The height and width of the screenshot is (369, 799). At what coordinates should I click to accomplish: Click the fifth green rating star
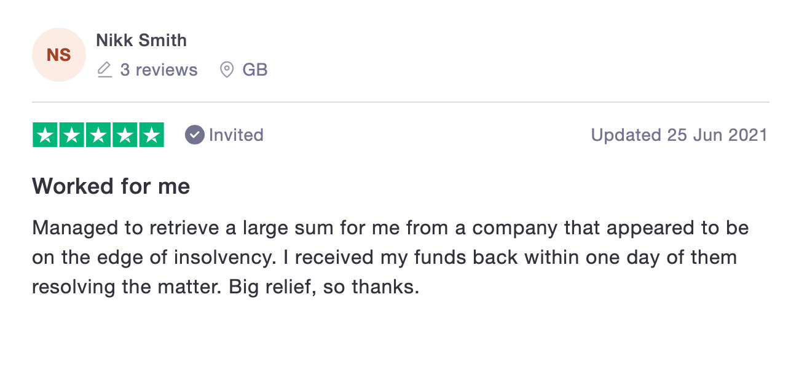tap(152, 135)
